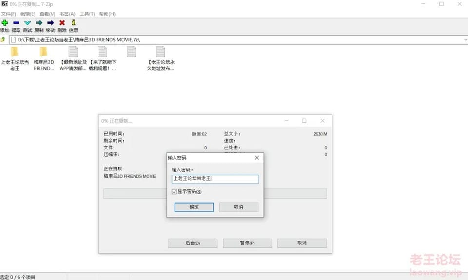
Task: Click the Extract (提取) minus icon
Action: click(x=16, y=23)
